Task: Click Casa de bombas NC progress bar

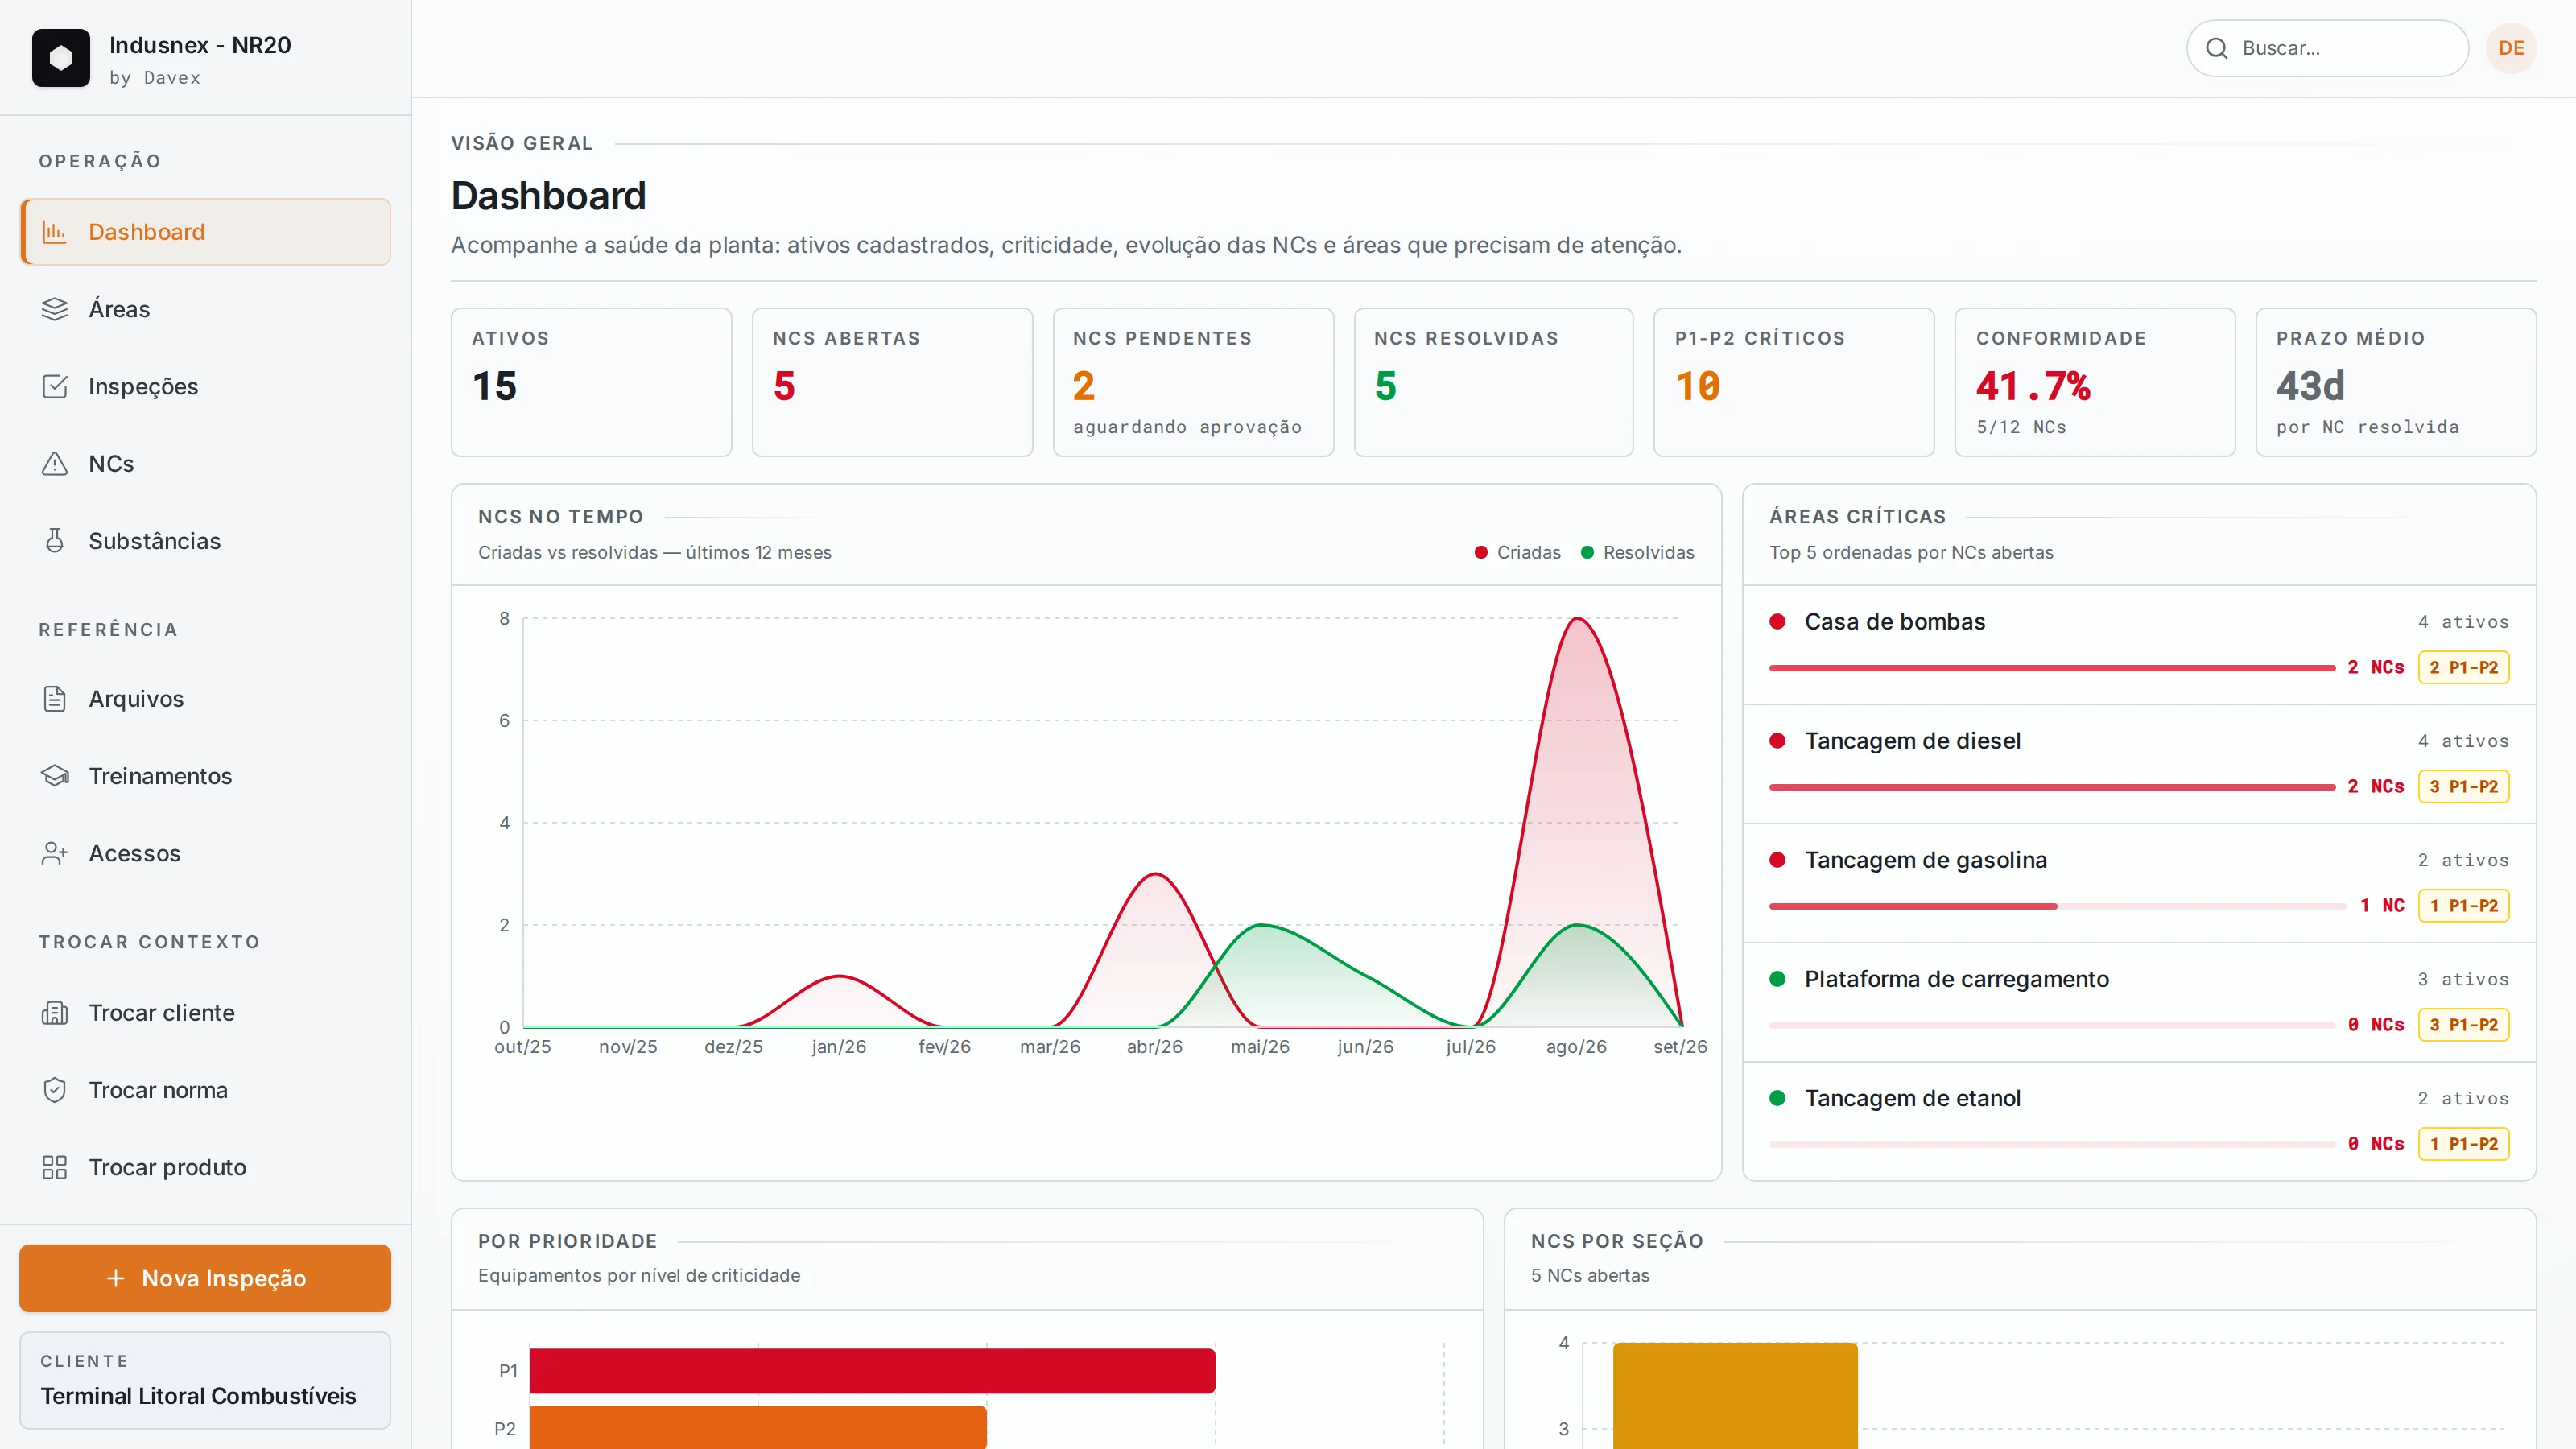Action: [2052, 668]
